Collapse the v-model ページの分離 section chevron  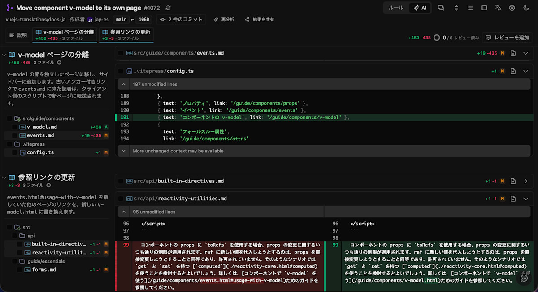pos(4,55)
